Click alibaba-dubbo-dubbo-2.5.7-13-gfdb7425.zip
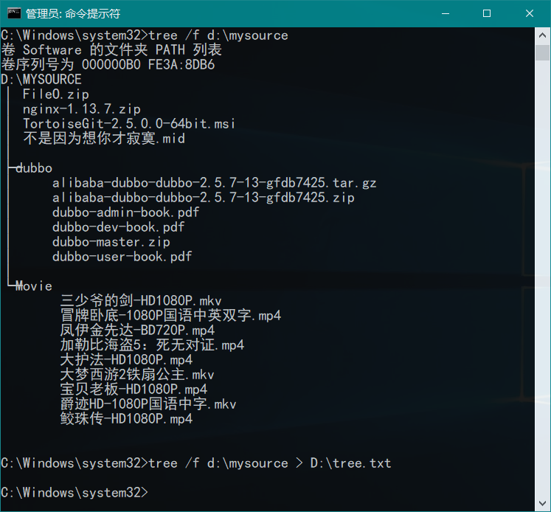This screenshot has width=551, height=512. tap(203, 198)
